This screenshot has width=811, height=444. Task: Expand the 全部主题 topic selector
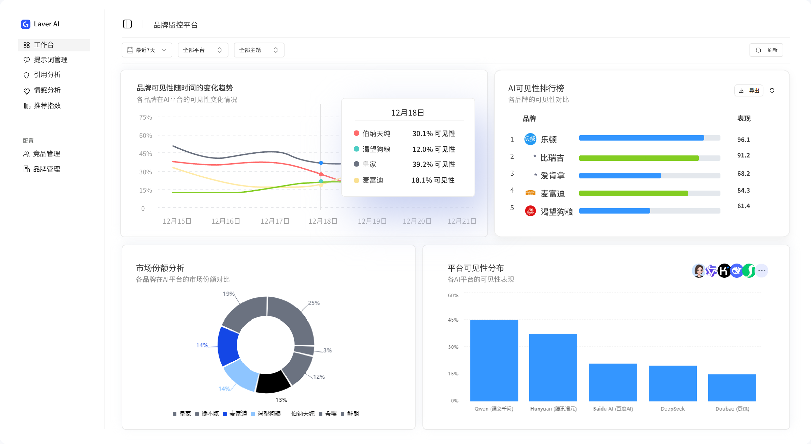[x=259, y=50]
